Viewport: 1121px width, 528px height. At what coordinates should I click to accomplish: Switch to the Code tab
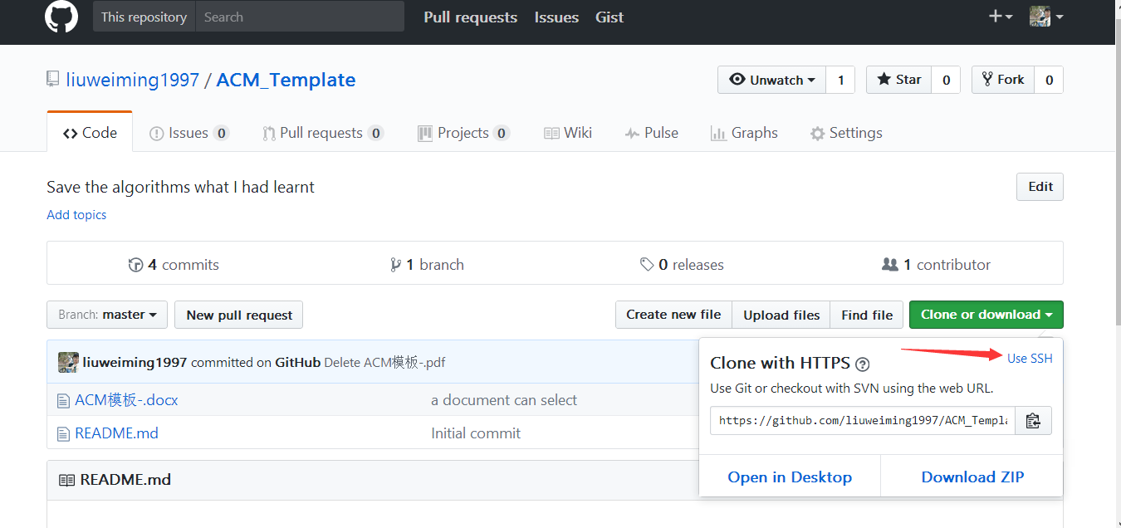tap(90, 133)
